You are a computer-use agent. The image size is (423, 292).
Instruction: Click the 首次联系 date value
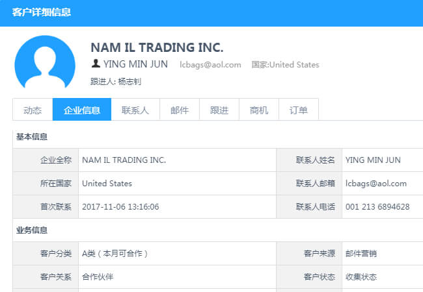tap(120, 207)
